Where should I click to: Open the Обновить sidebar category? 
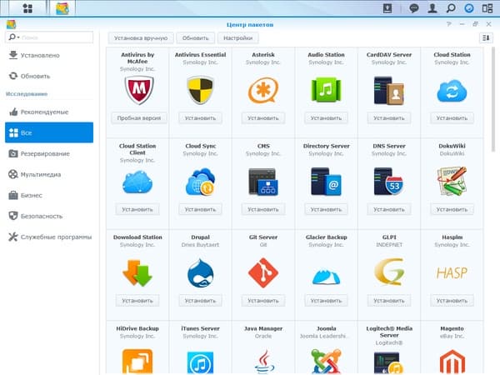(49, 76)
